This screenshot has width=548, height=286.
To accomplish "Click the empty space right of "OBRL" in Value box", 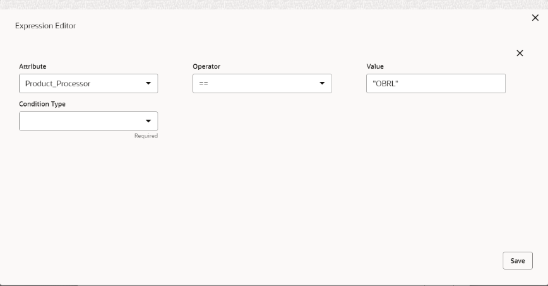I will pyautogui.click(x=451, y=83).
